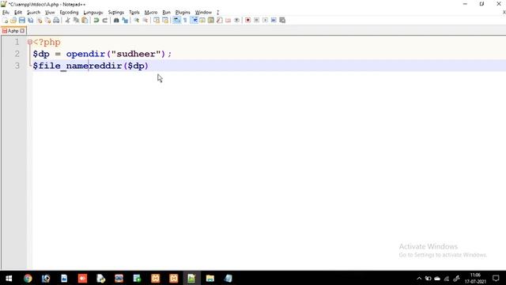Click the New file toolbar icon
Image resolution: width=506 pixels, height=285 pixels.
coord(6,21)
